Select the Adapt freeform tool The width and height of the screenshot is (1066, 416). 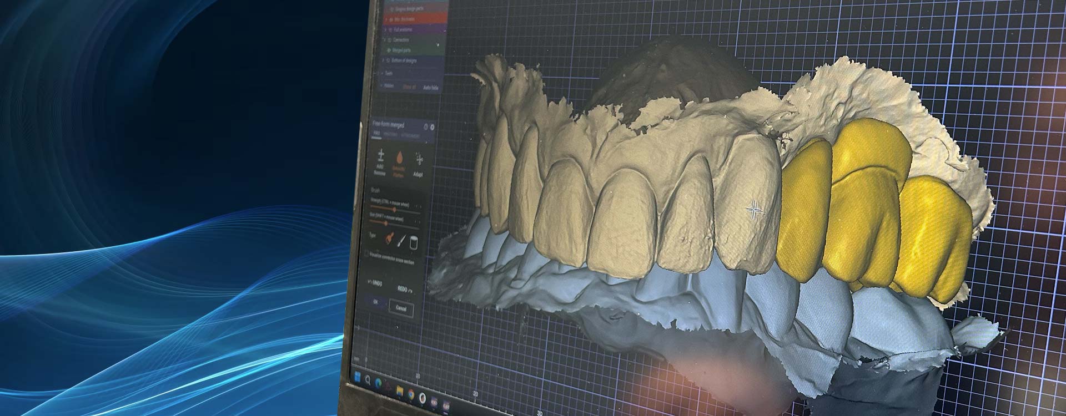click(418, 165)
